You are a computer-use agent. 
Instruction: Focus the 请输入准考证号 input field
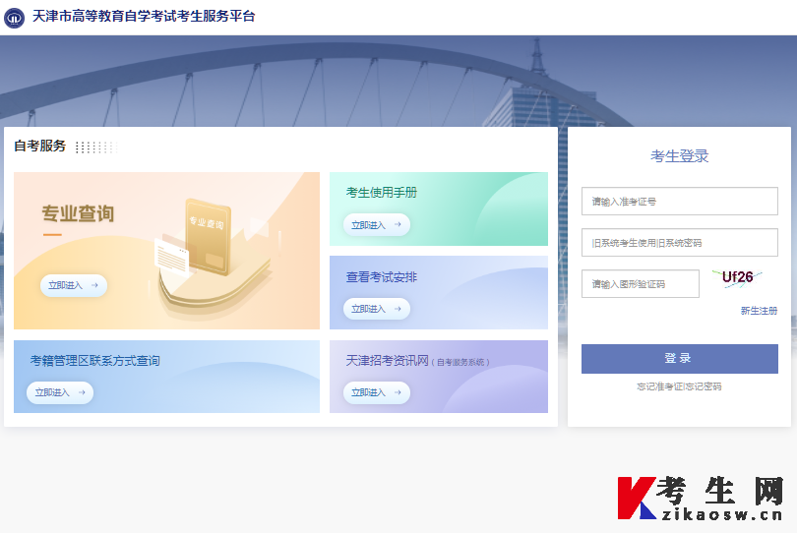coord(680,202)
